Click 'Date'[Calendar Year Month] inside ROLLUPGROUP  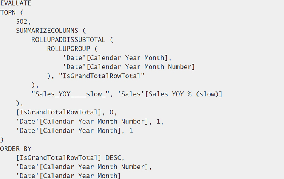(x=115, y=58)
